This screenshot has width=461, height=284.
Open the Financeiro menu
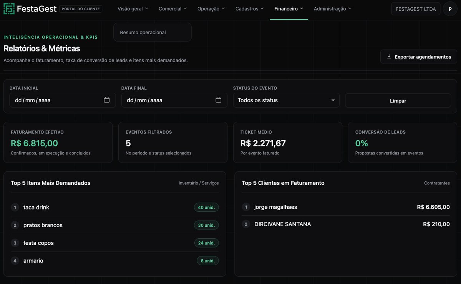pyautogui.click(x=289, y=9)
